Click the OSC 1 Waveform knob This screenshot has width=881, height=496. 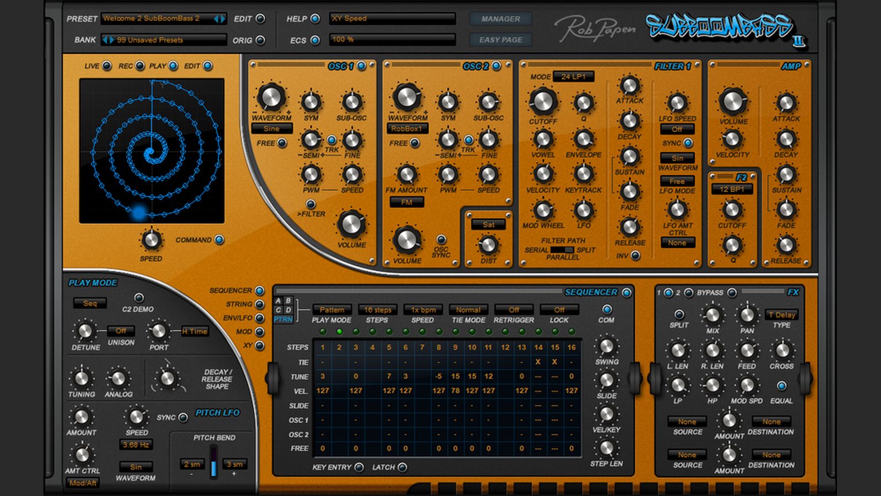point(271,98)
